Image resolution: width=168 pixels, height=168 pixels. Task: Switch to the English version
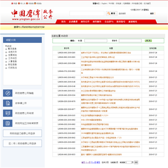(x=104, y=3)
